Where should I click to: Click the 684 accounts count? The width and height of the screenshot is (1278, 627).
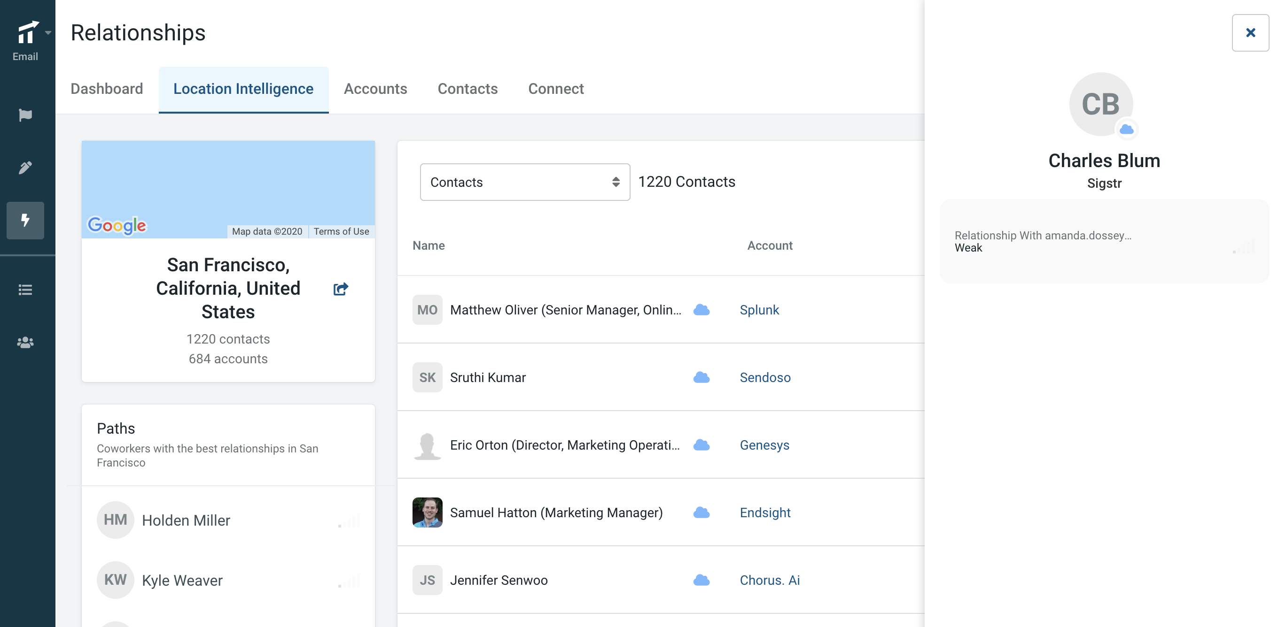pyautogui.click(x=228, y=359)
